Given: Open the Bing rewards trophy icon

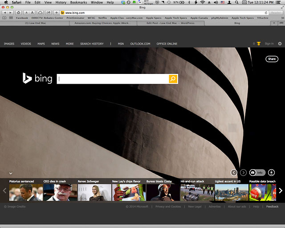Looking at the screenshot, I should [x=259, y=44].
